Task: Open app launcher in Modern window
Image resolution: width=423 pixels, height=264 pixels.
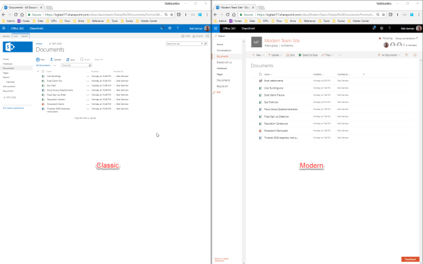Action: (216, 28)
